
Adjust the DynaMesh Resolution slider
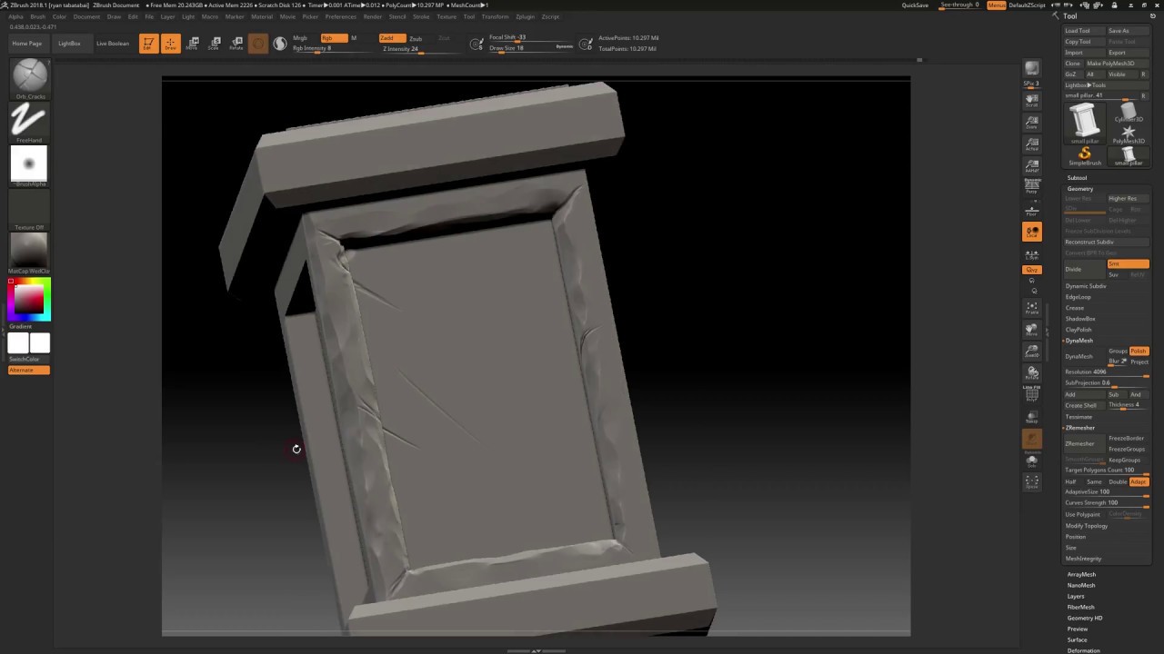point(1107,372)
